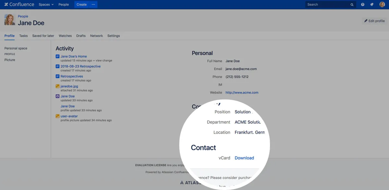The width and height of the screenshot is (389, 190).
Task: Open the http://www.acme.com website link
Action: (x=242, y=93)
